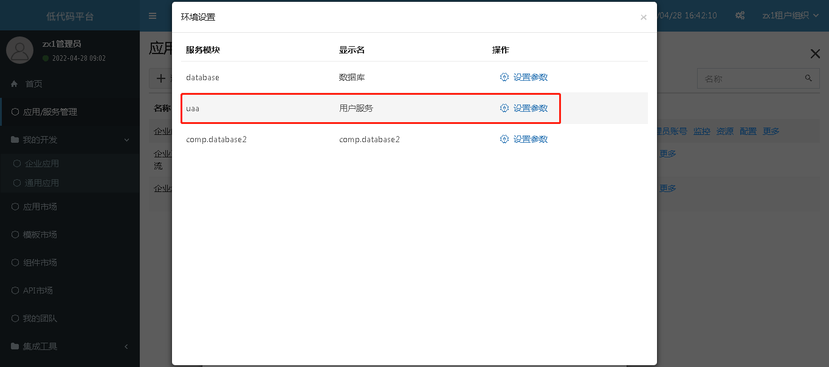Click the magnifier icon in the search box
This screenshot has width=829, height=367.
808,78
